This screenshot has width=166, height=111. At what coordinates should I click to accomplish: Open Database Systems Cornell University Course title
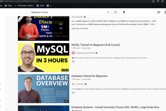click(x=115, y=109)
